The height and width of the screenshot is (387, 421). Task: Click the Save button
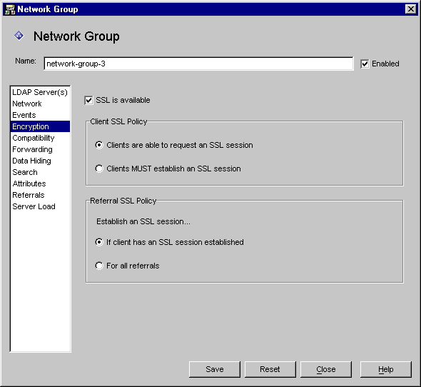[215, 369]
